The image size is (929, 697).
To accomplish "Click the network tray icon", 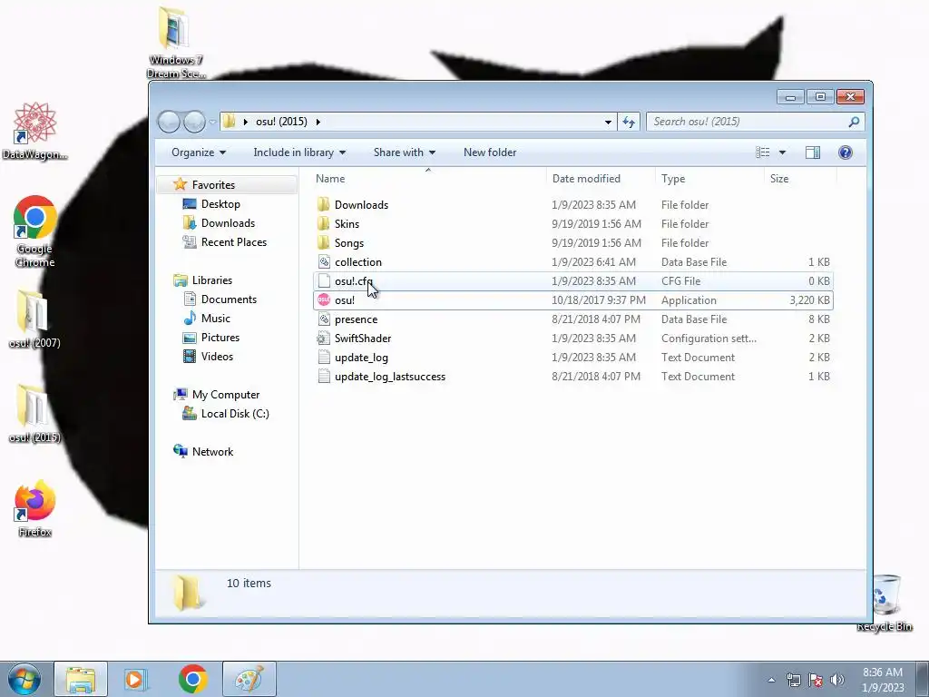I will point(793,680).
